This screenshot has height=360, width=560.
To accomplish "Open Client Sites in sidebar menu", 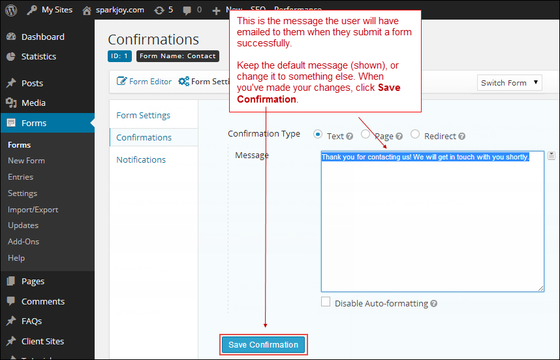I will click(x=42, y=340).
